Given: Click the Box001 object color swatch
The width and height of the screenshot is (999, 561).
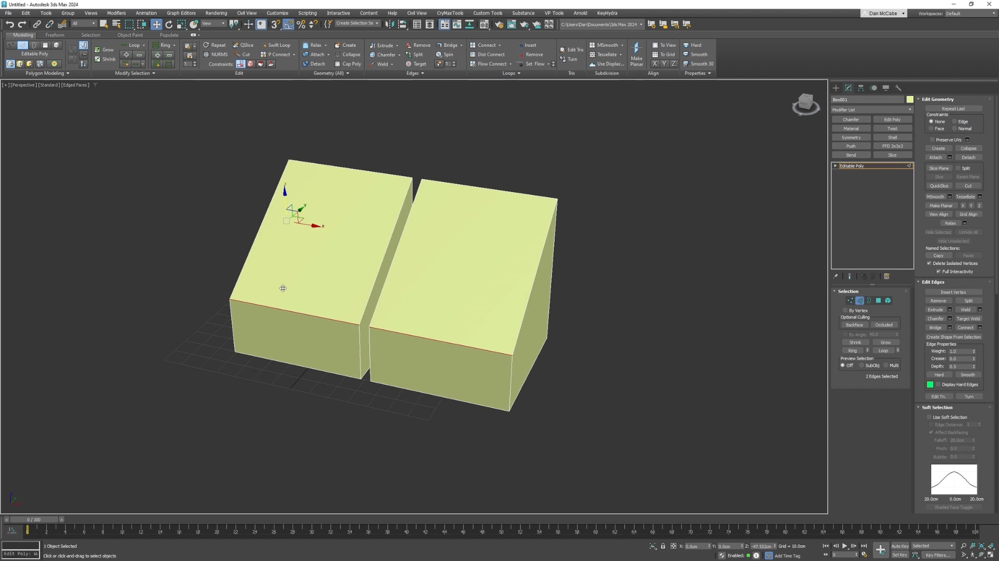Looking at the screenshot, I should coord(910,99).
